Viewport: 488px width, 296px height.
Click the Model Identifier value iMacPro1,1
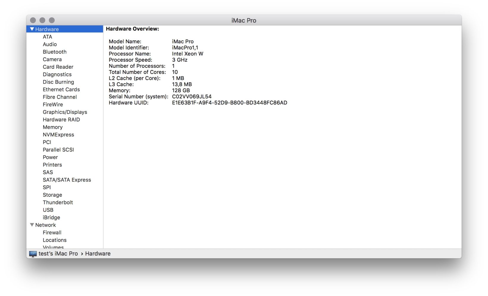(x=185, y=48)
